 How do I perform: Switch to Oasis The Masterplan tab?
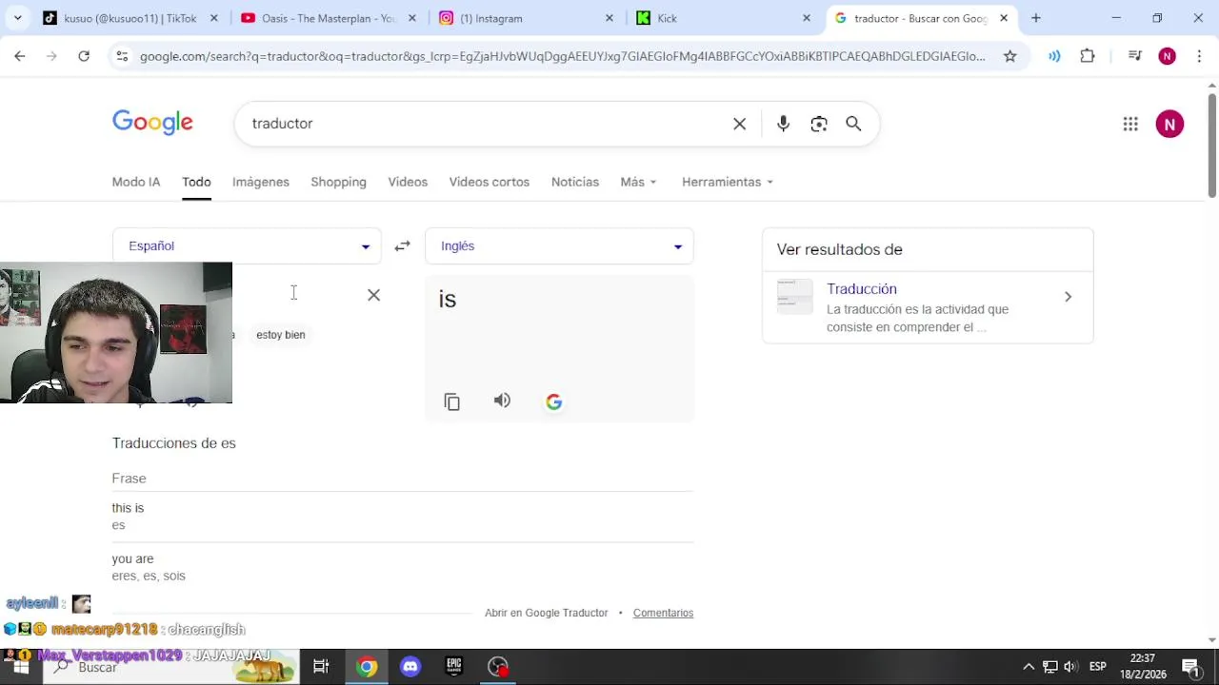328,18
